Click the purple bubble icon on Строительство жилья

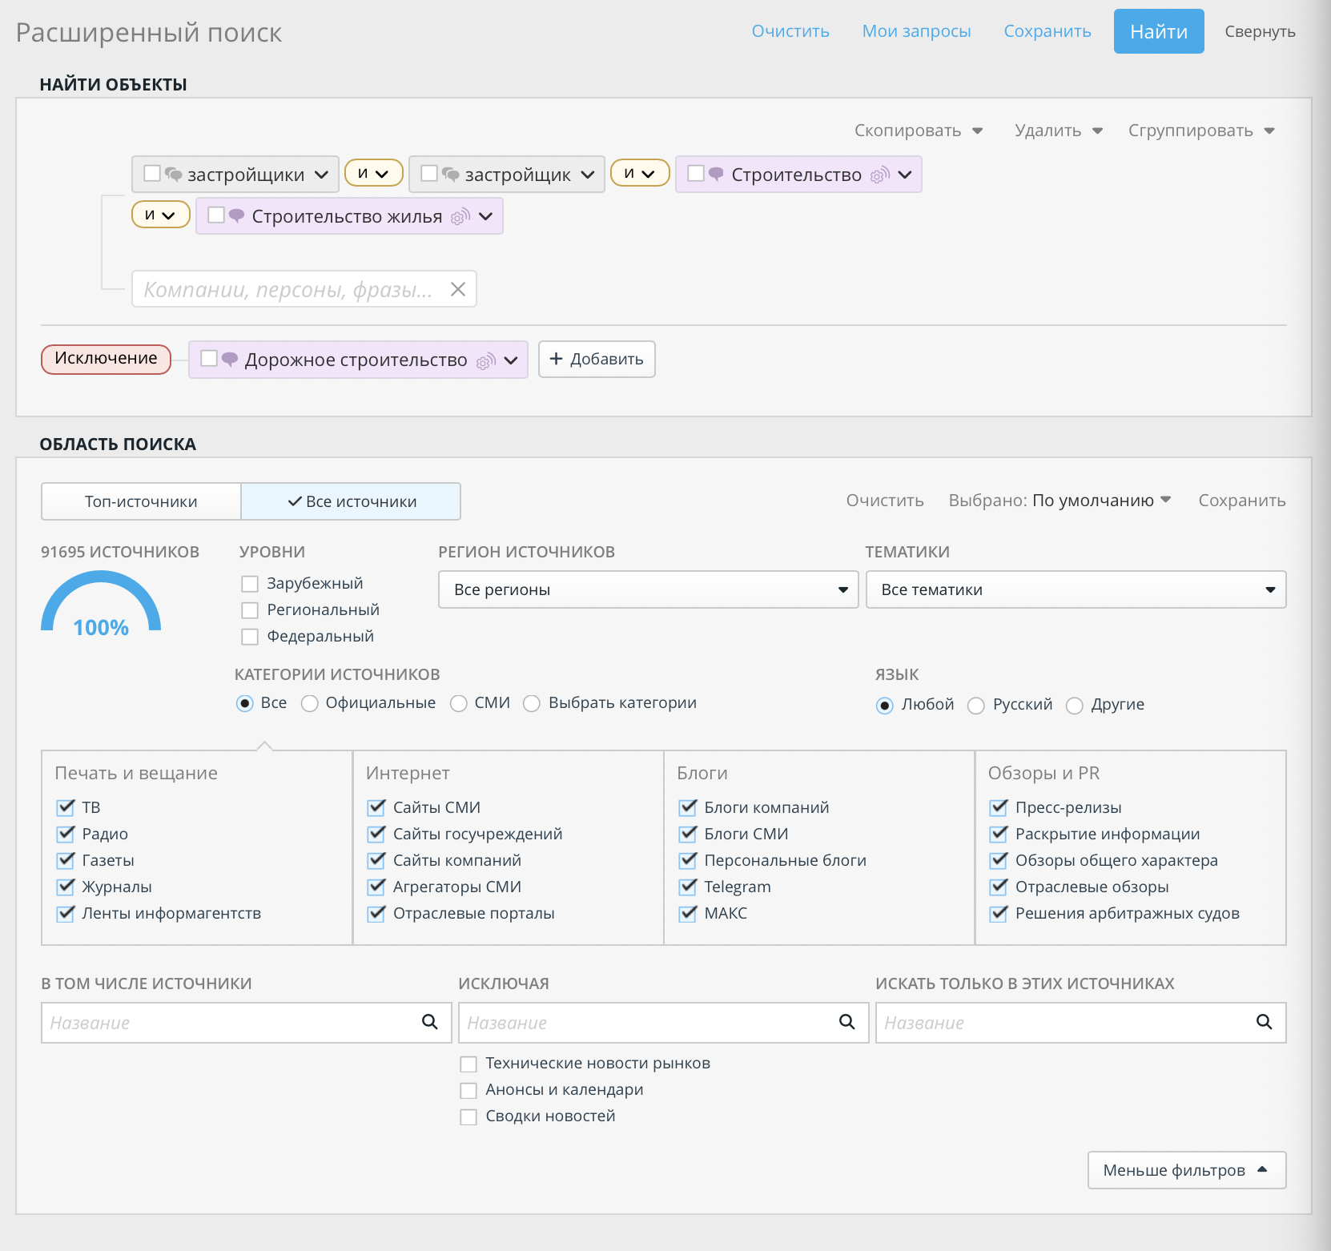pos(236,215)
